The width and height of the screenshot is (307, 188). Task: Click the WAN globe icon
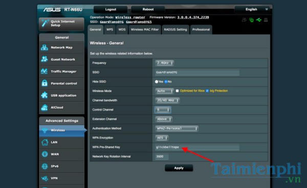click(45, 154)
